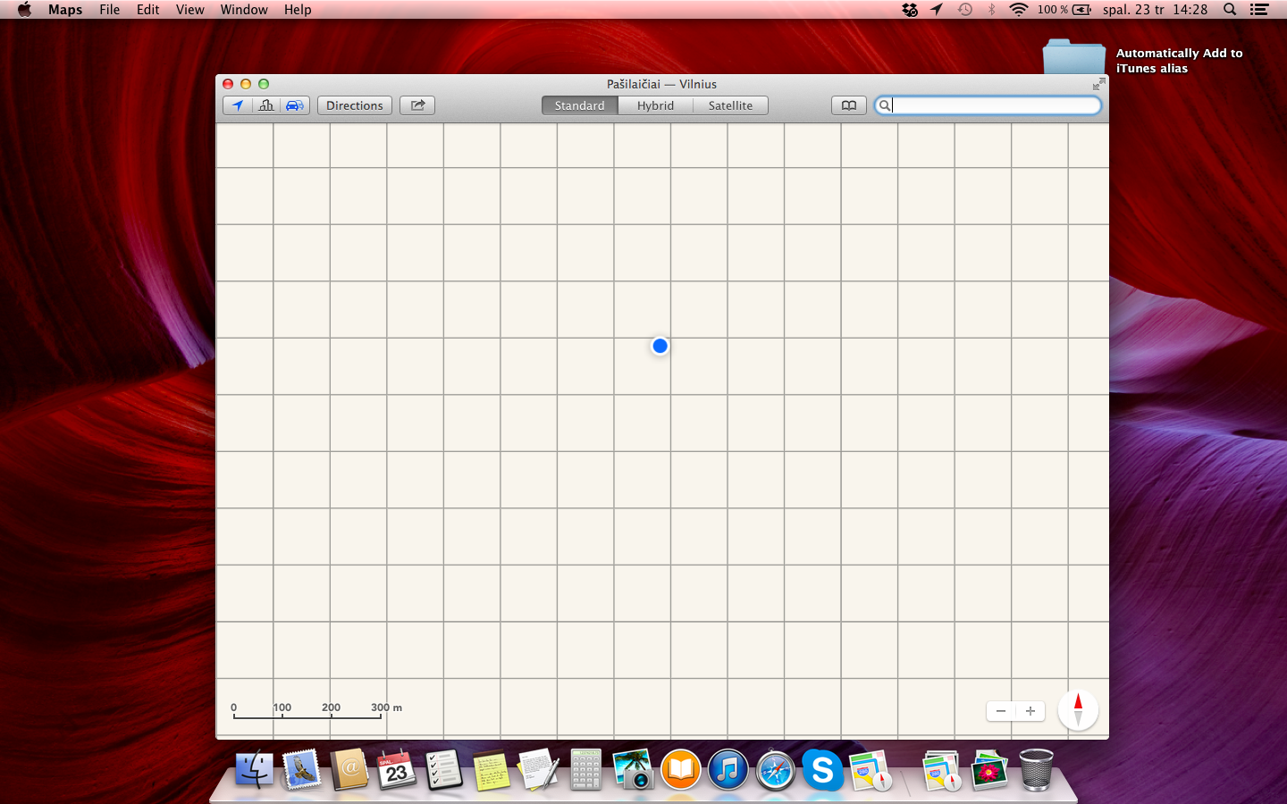1287x804 pixels.
Task: Toggle traffic display car icon
Action: (x=295, y=105)
